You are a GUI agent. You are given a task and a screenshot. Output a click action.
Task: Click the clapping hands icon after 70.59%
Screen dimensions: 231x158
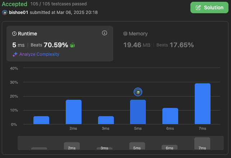[x=72, y=45]
